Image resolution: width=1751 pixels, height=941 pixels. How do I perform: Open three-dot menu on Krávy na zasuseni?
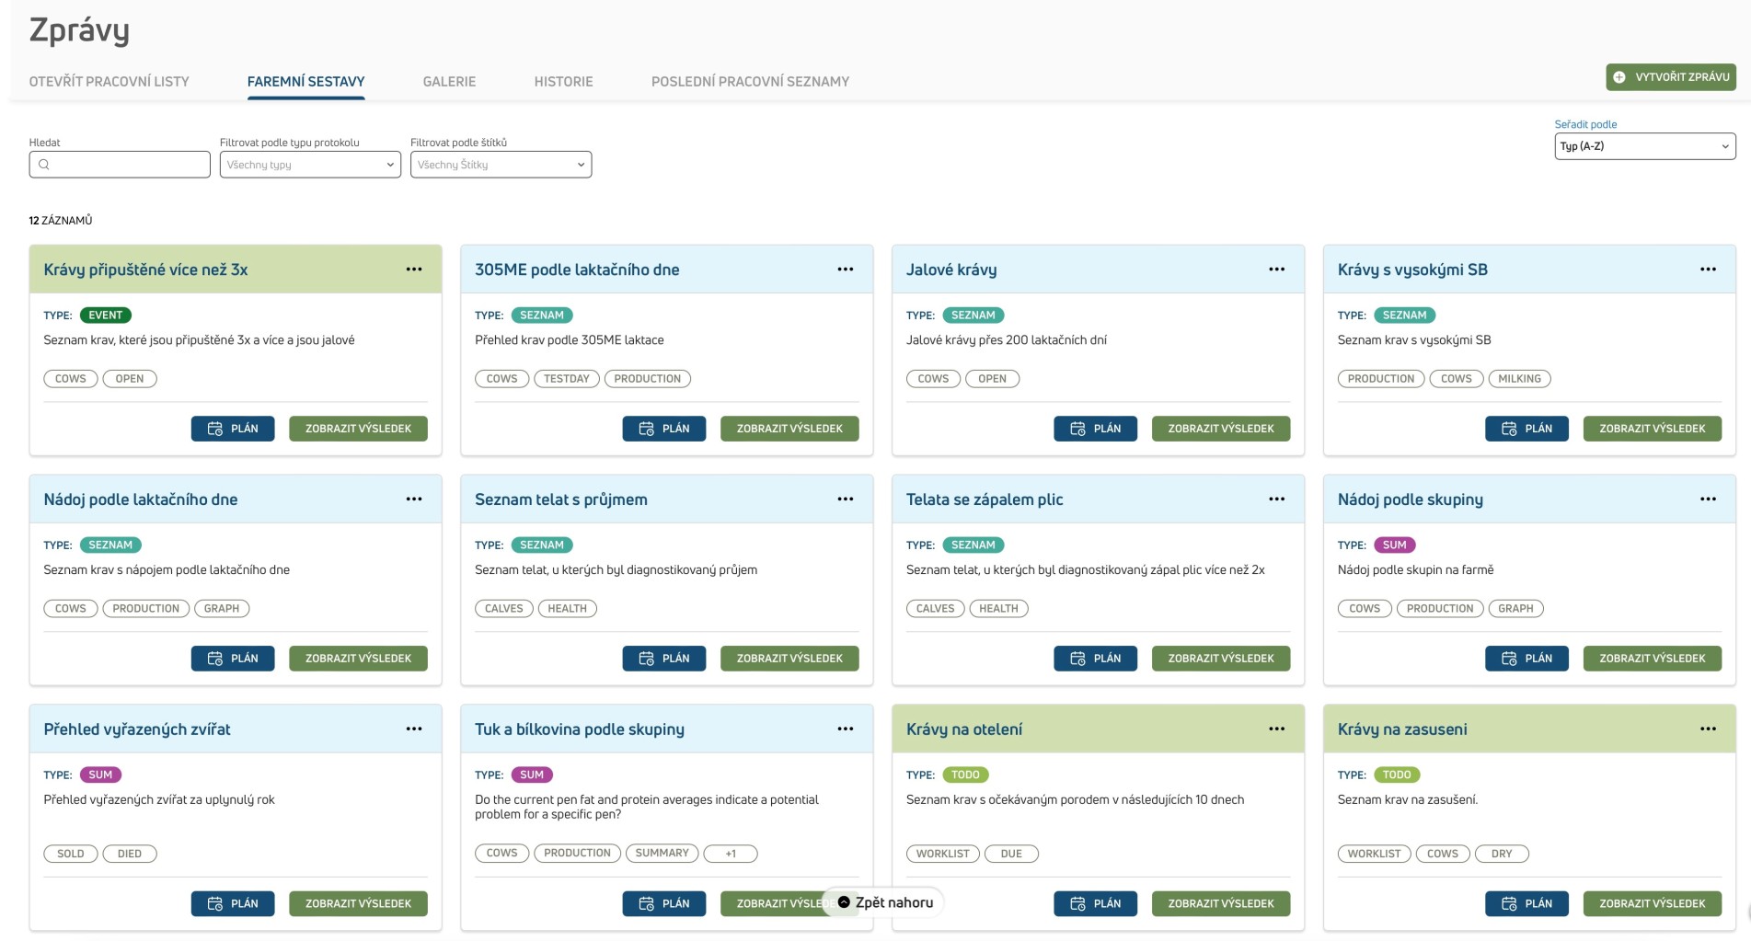pyautogui.click(x=1709, y=729)
